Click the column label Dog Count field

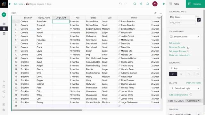[x=182, y=17]
